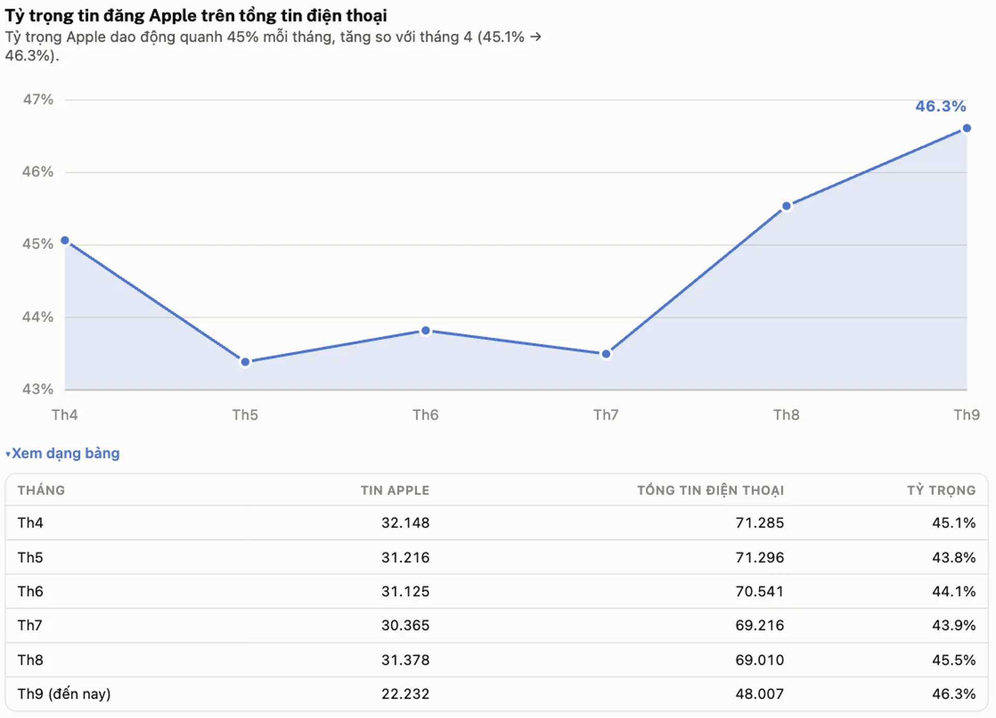
Task: Click the 46.3% share cell in table
Action: [954, 694]
